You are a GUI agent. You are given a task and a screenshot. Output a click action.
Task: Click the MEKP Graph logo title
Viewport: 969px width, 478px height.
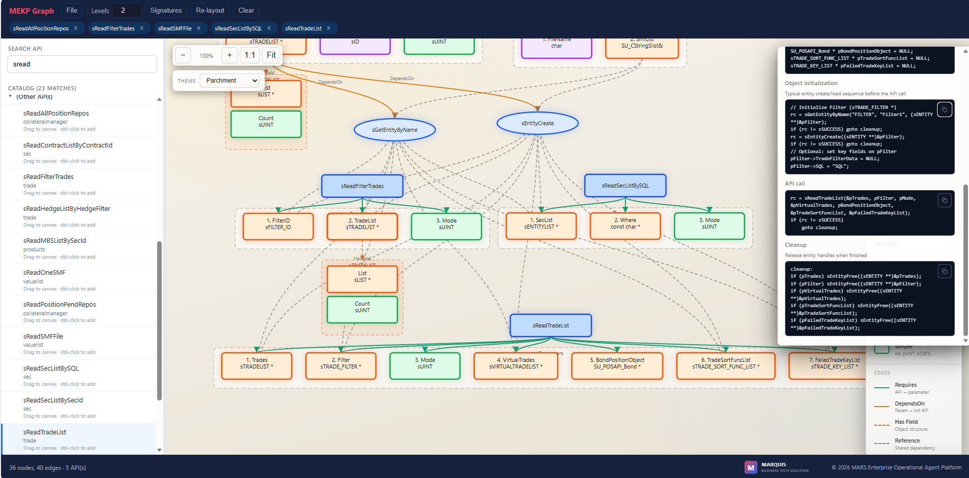31,11
